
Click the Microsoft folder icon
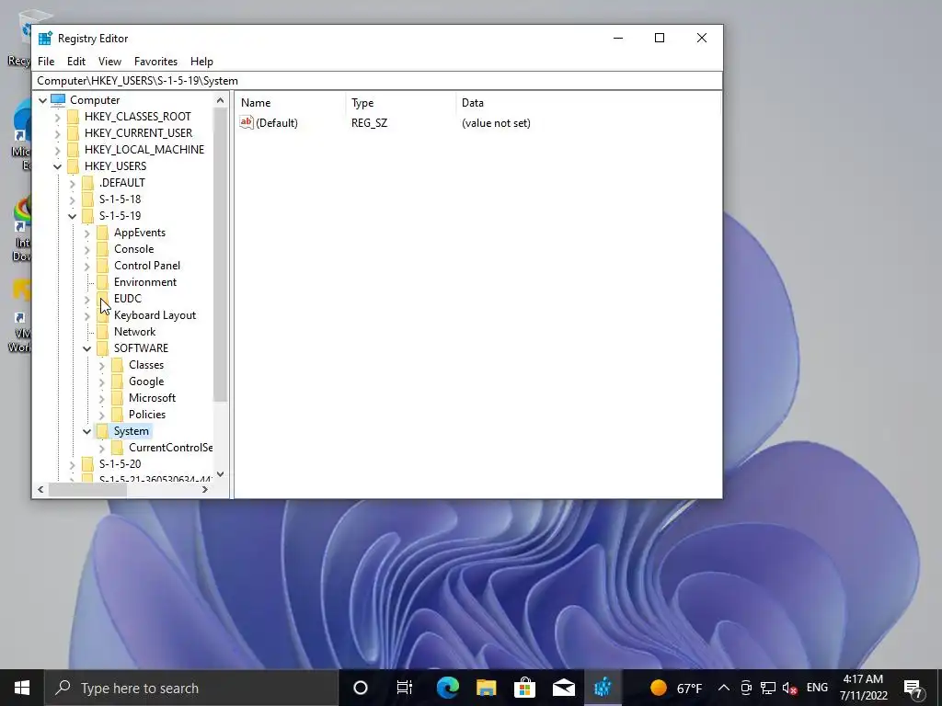pos(117,397)
